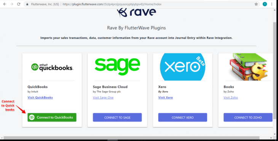Bookmark this page with star icon

256,4
